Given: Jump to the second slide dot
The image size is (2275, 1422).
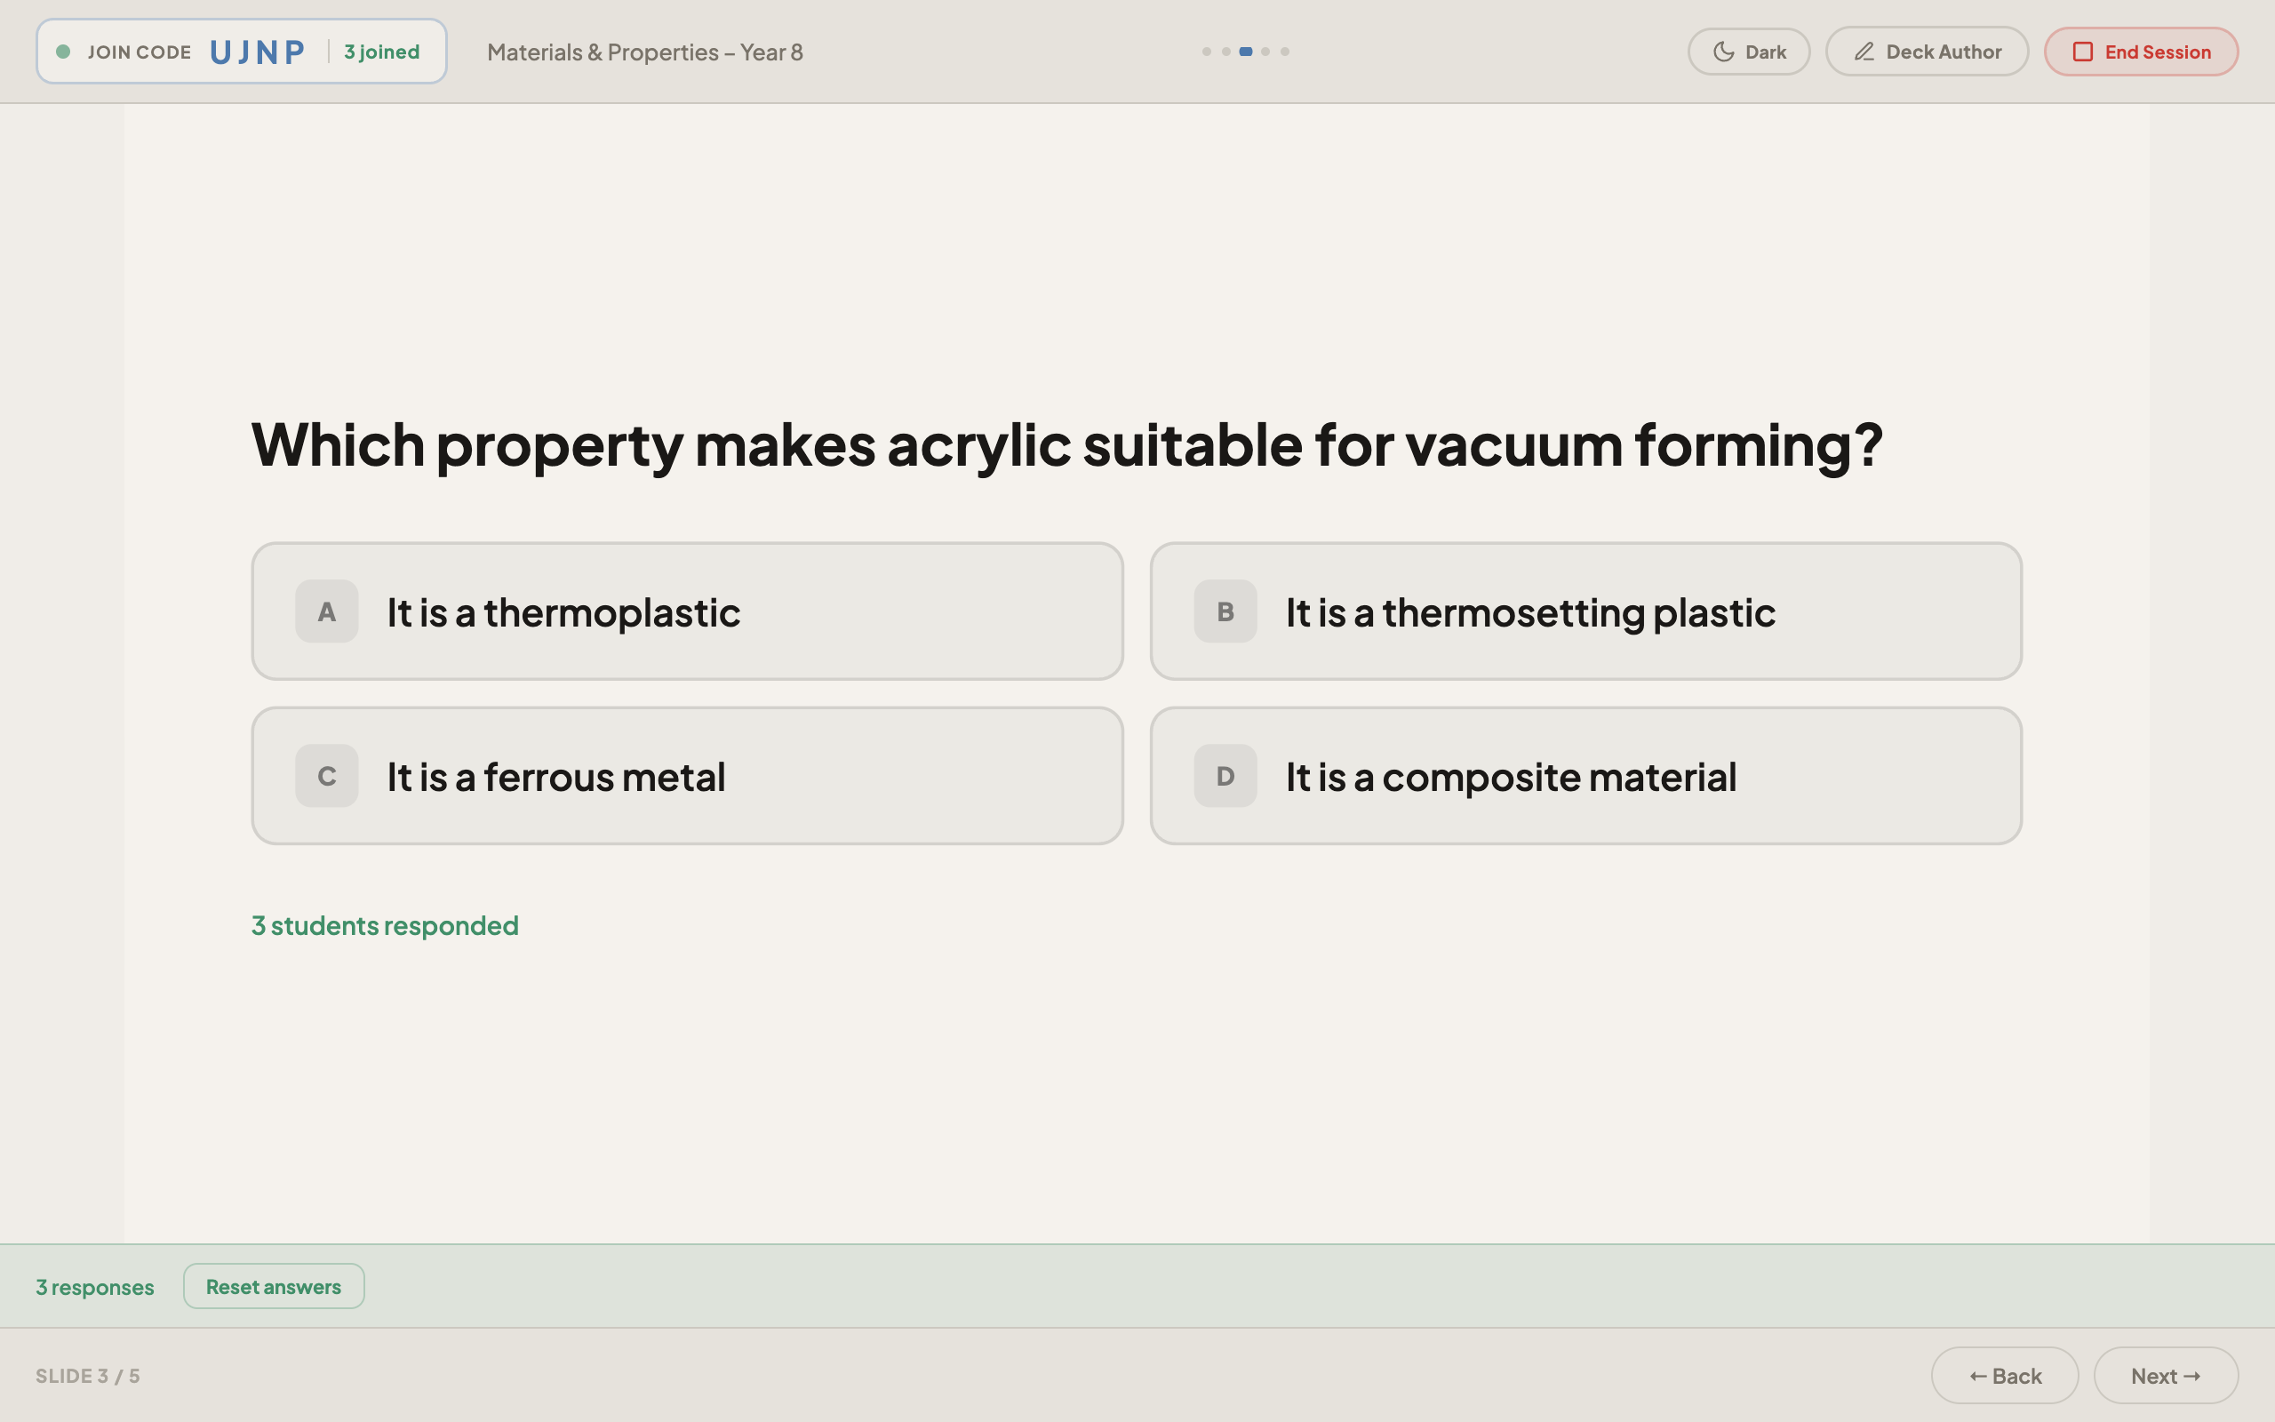Looking at the screenshot, I should point(1225,52).
